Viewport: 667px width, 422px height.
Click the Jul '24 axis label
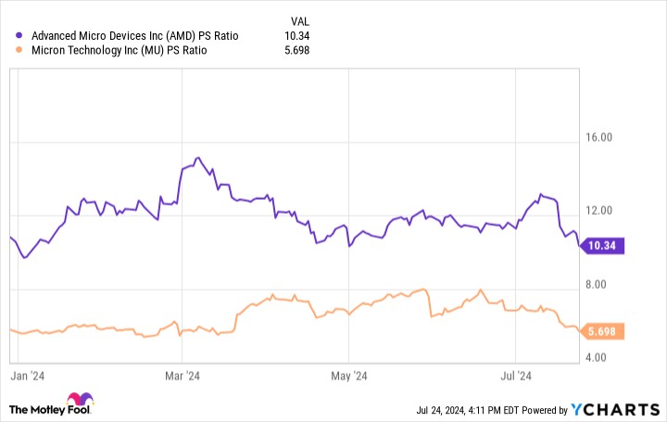tap(514, 376)
